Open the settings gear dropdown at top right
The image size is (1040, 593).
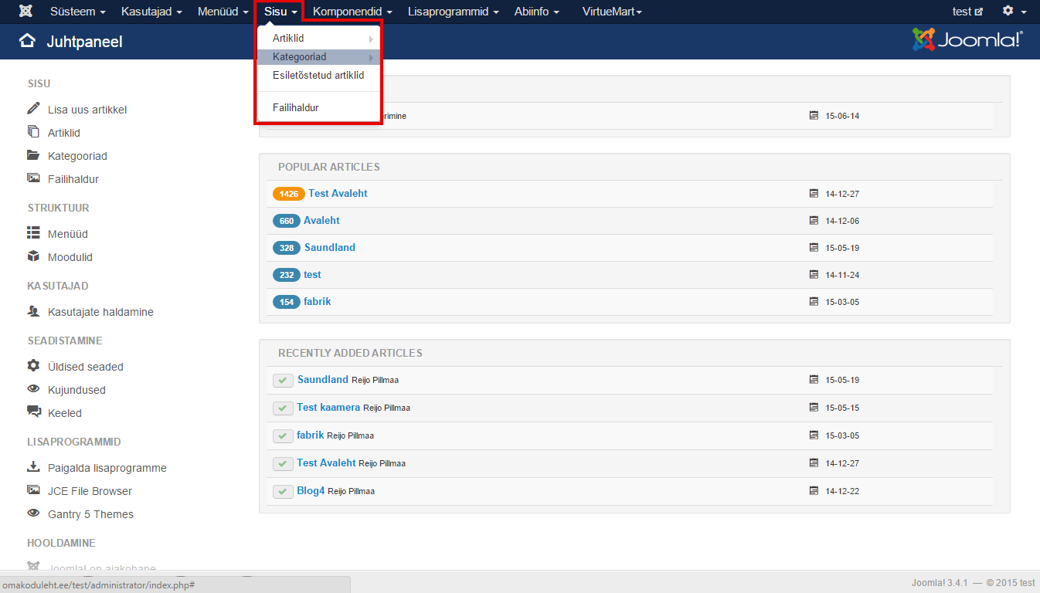pos(1014,12)
